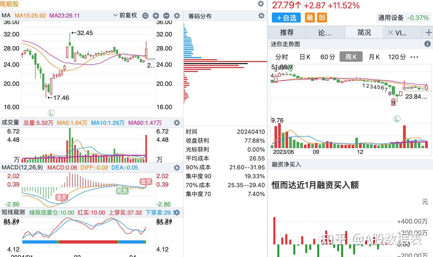The image size is (433, 257).
Task: Zoom out chart with the minus circle icon
Action: [x=166, y=16]
